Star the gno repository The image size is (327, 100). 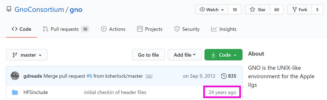pyautogui.click(x=258, y=10)
